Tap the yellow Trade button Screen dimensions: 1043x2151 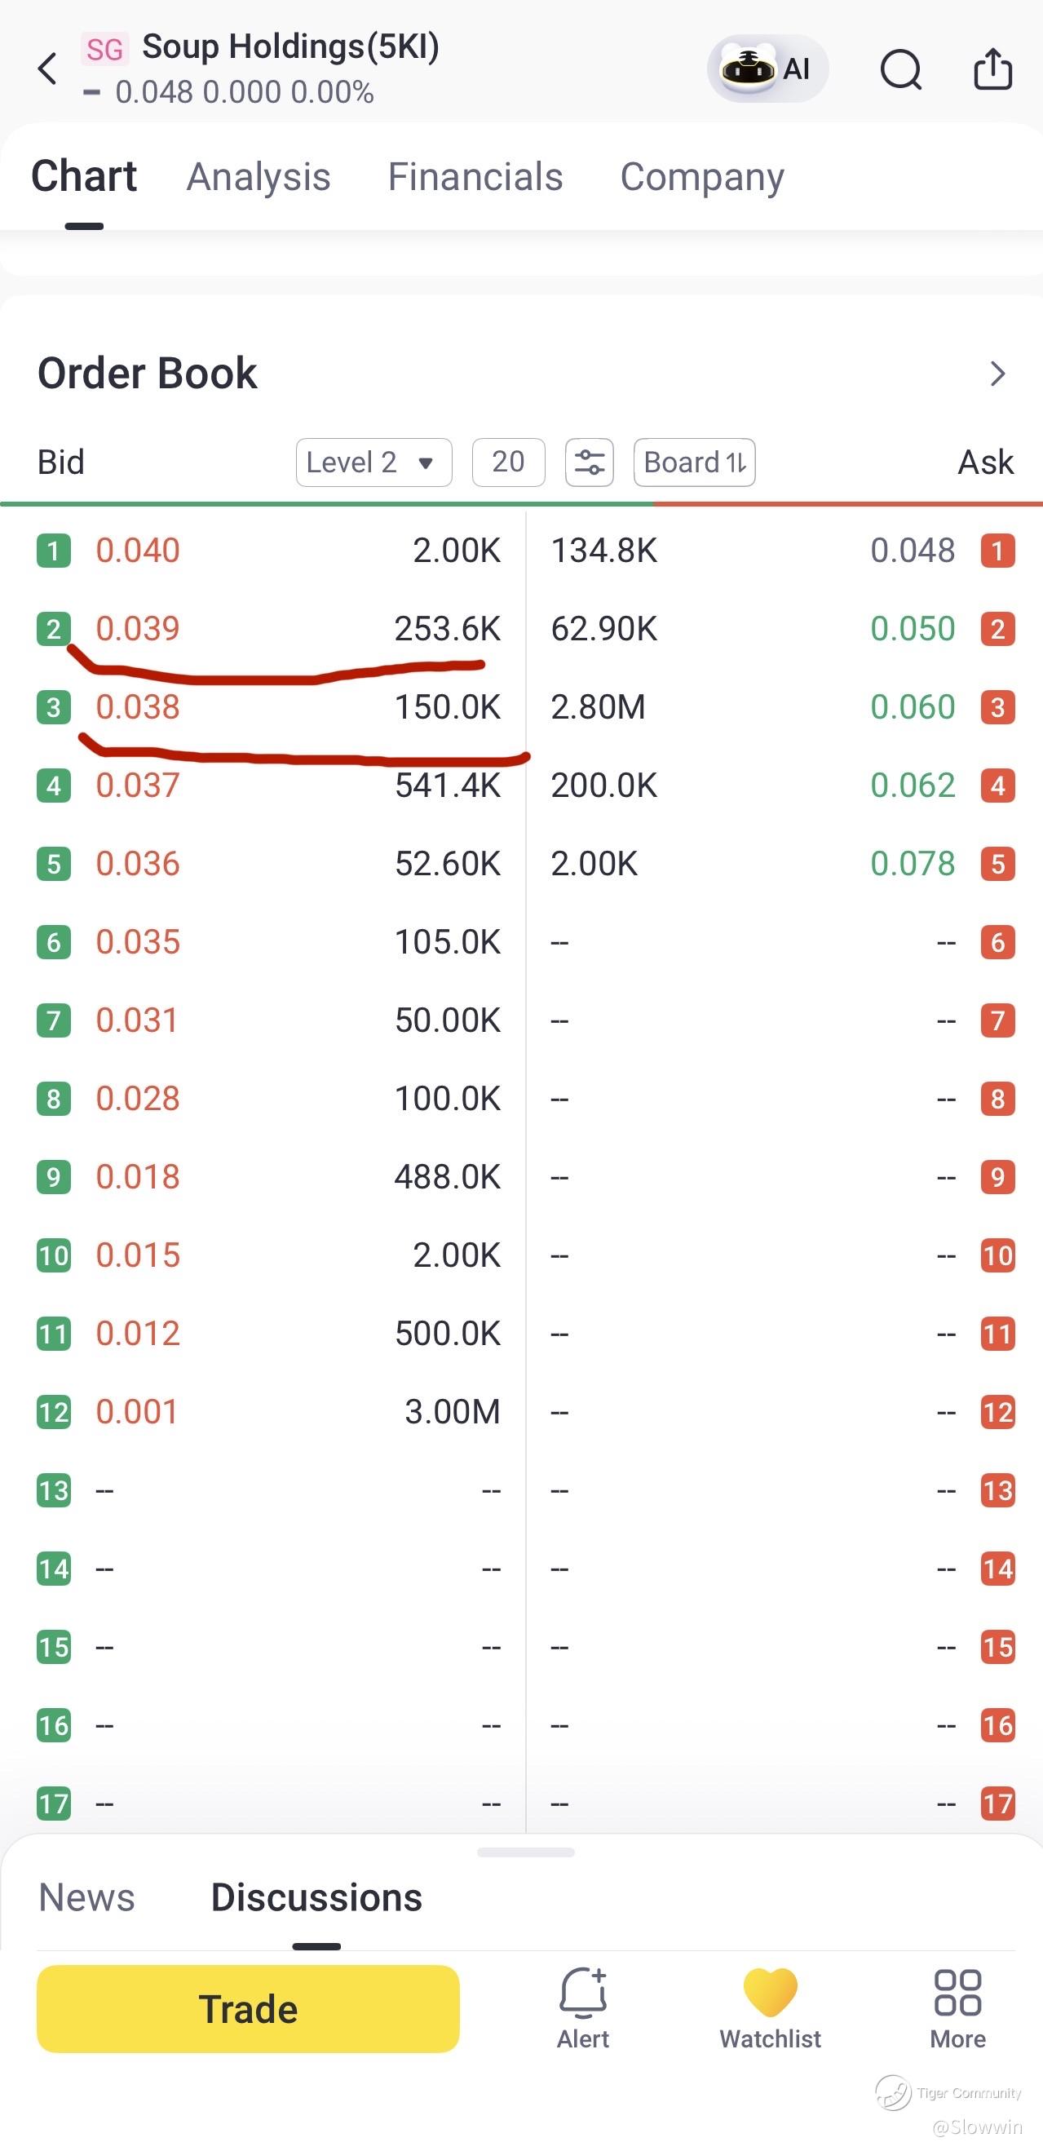pyautogui.click(x=248, y=2008)
